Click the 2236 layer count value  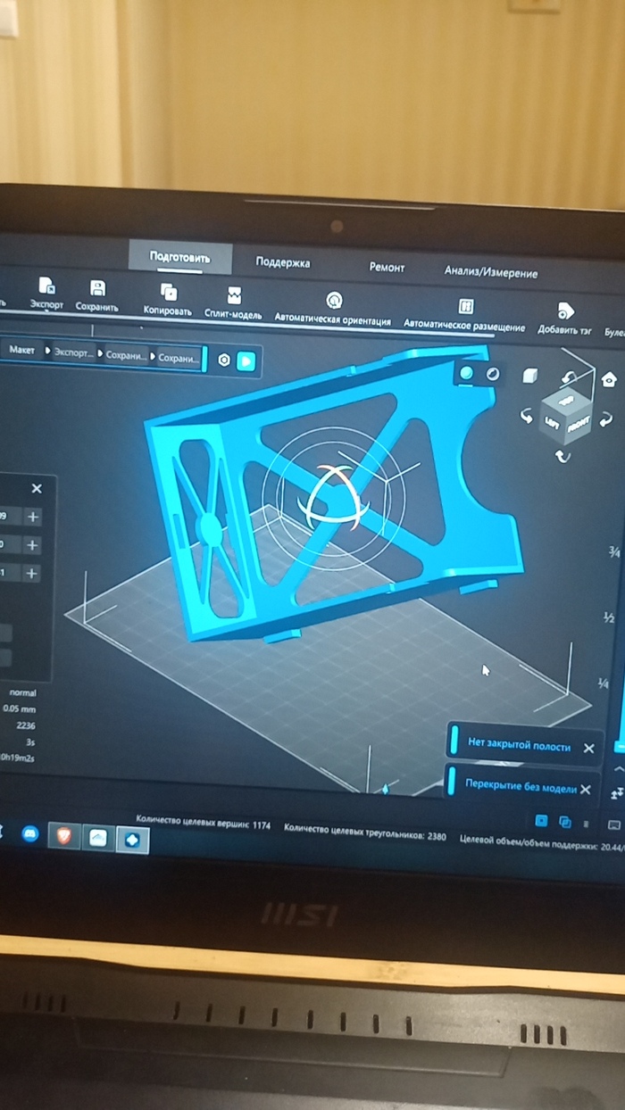[x=25, y=725]
